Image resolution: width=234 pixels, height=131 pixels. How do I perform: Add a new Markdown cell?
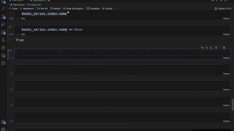click(x=27, y=9)
